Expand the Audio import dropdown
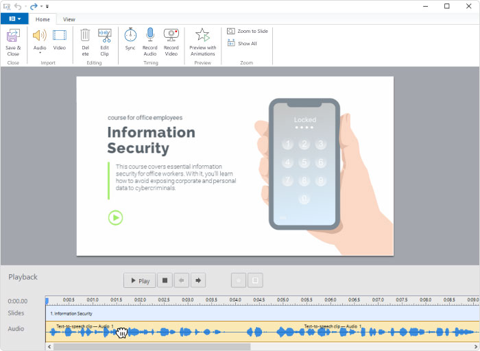The image size is (480, 351). 40,53
